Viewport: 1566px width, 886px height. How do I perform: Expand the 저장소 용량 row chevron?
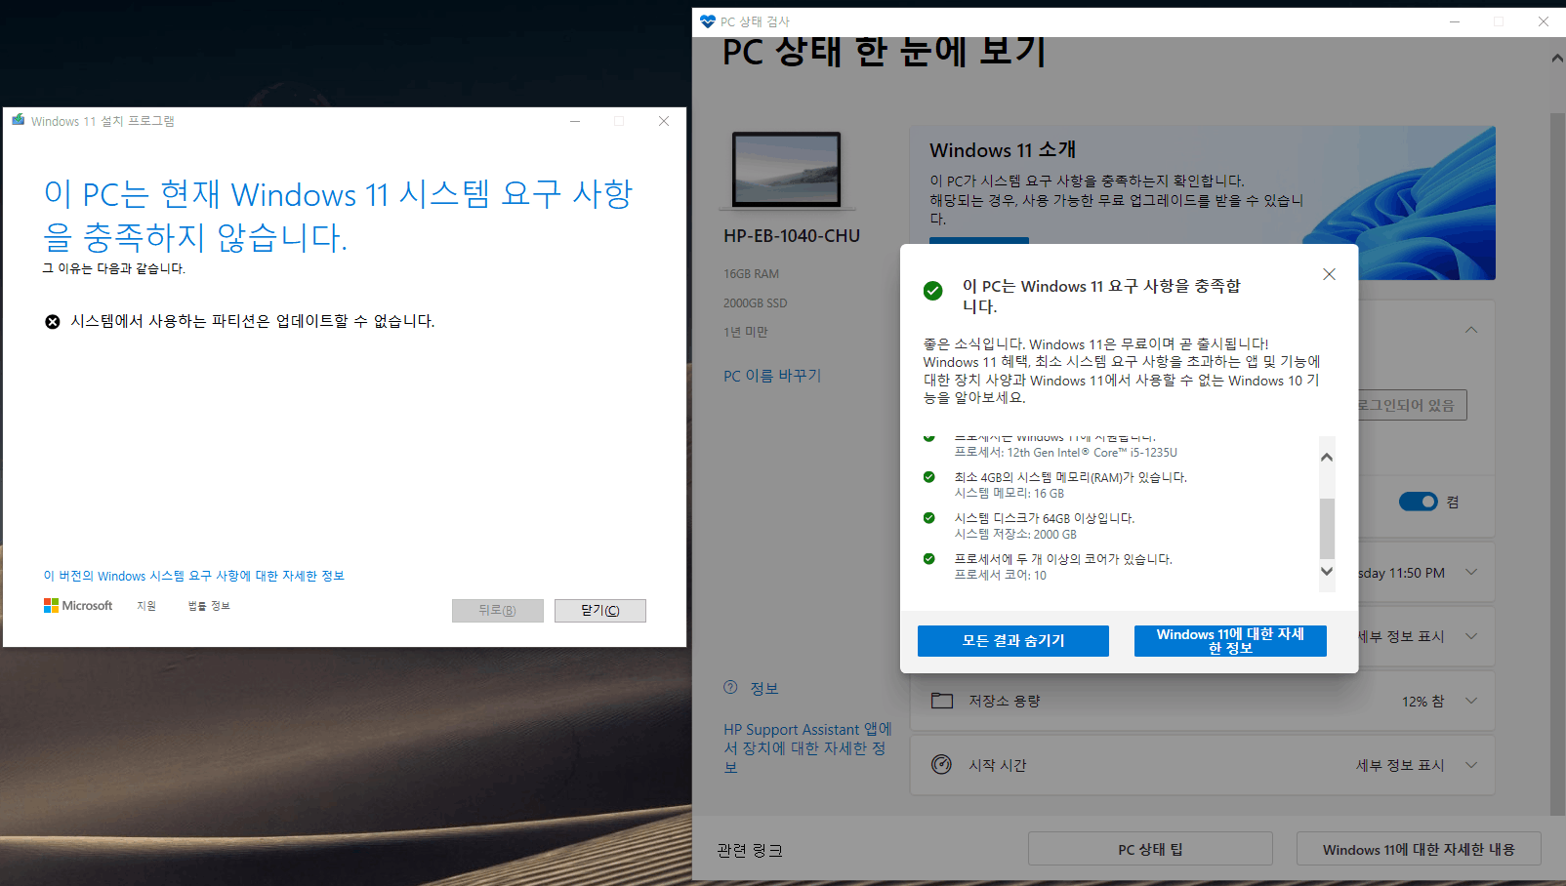click(1471, 701)
